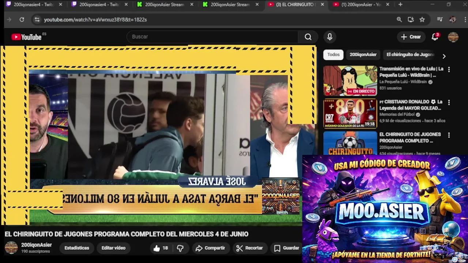Open options for Cristiano Ronaldo video
The width and height of the screenshot is (468, 263).
coord(449,102)
